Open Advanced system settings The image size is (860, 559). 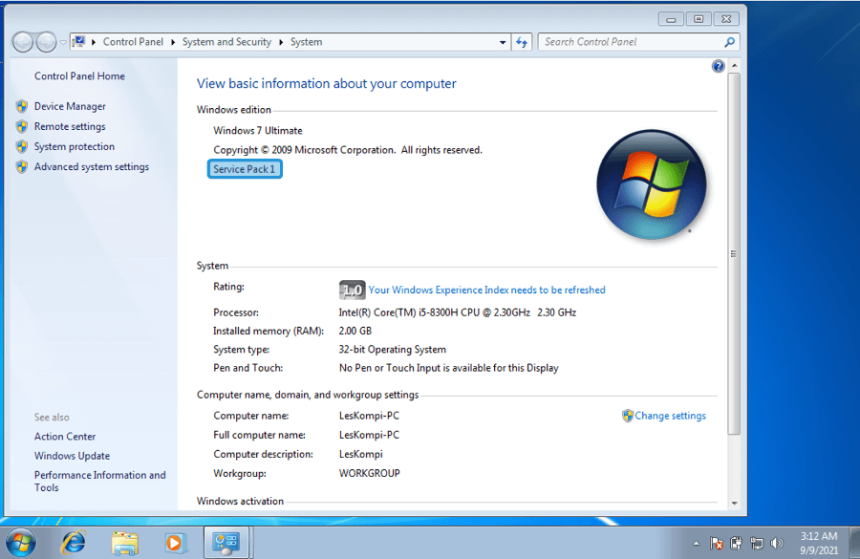[x=92, y=167]
